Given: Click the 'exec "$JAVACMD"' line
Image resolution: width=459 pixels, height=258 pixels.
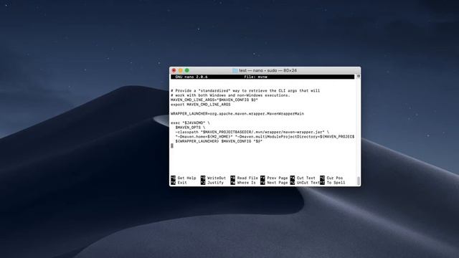Looking at the screenshot, I should (190, 123).
